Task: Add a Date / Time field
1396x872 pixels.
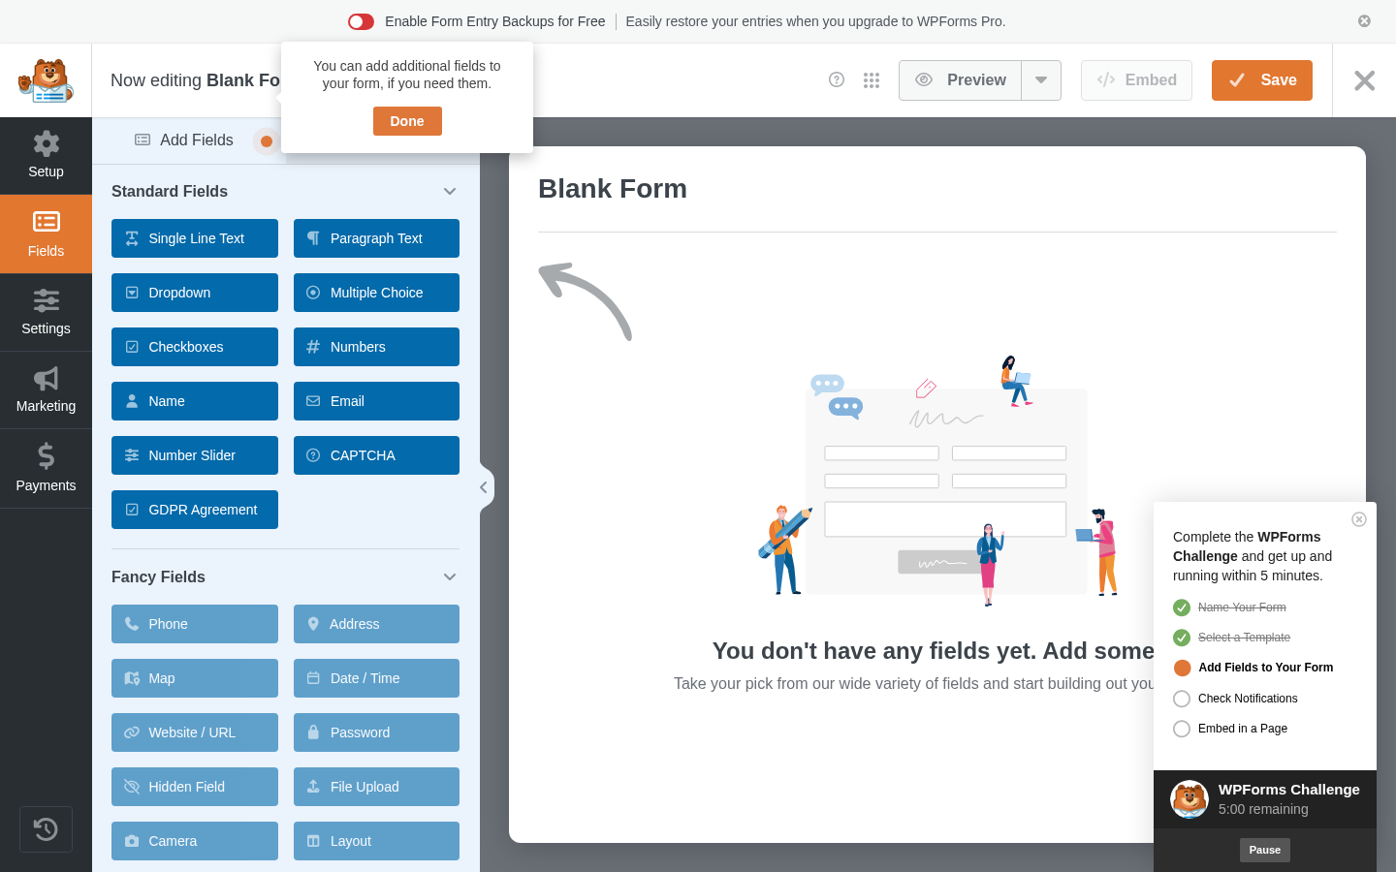Action: [x=376, y=678]
